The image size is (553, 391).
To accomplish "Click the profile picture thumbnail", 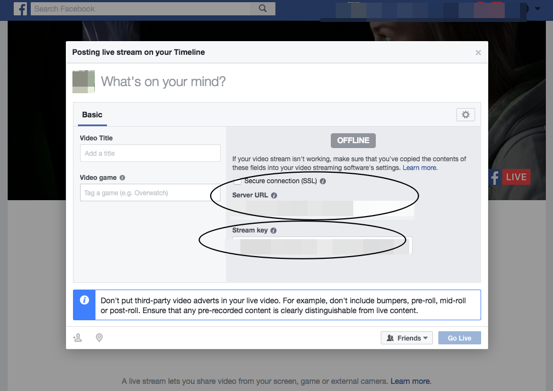I will (x=83, y=82).
